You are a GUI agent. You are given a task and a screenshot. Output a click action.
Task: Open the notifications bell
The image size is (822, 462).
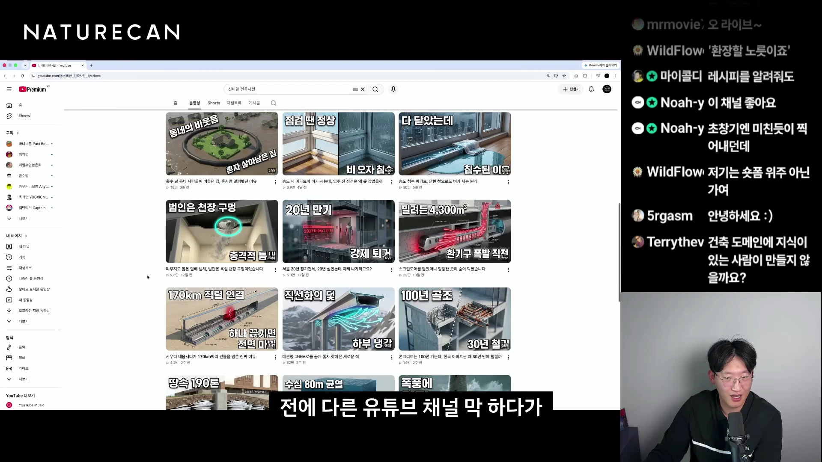(591, 89)
